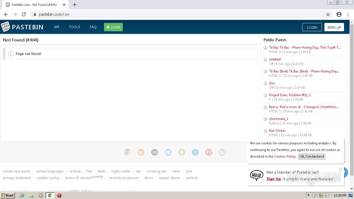The width and height of the screenshot is (354, 199).
Task: Click the red Opera icon in taskbar
Action: coord(59,195)
